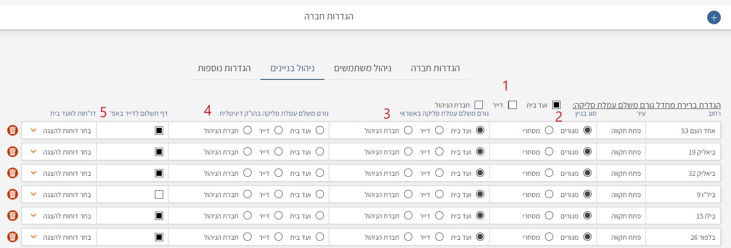Delete the ביאליק 32 building row

pyautogui.click(x=13, y=173)
